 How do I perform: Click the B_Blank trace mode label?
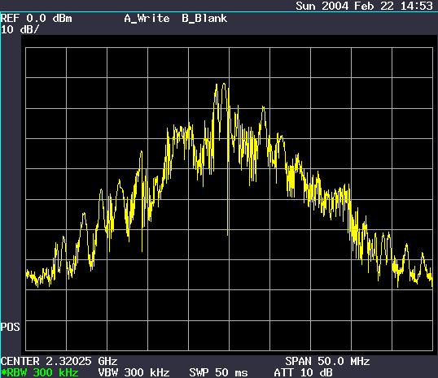click(x=204, y=19)
